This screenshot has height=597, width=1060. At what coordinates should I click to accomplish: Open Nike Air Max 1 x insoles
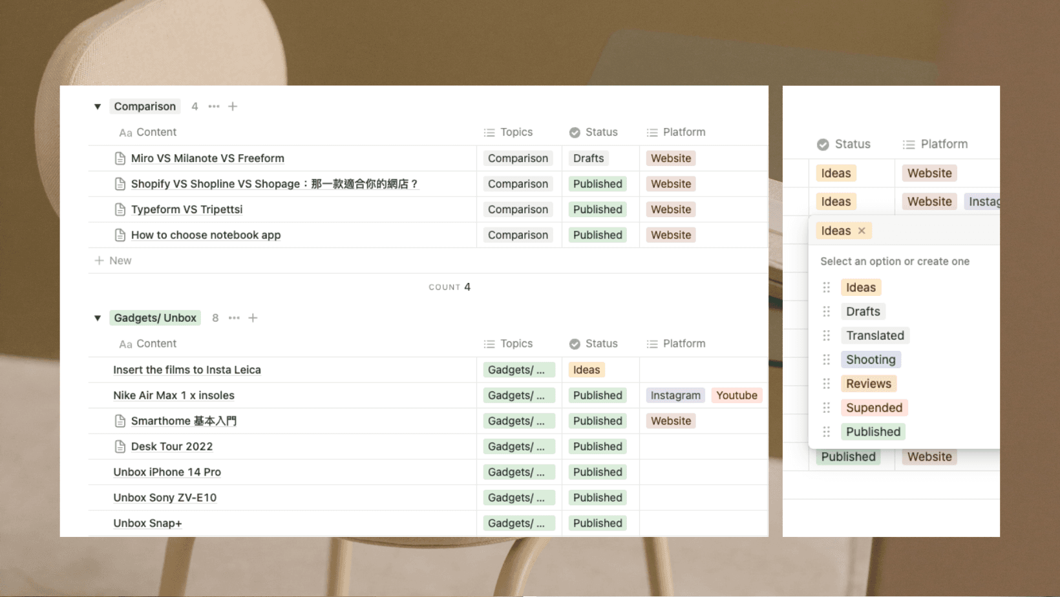coord(174,395)
